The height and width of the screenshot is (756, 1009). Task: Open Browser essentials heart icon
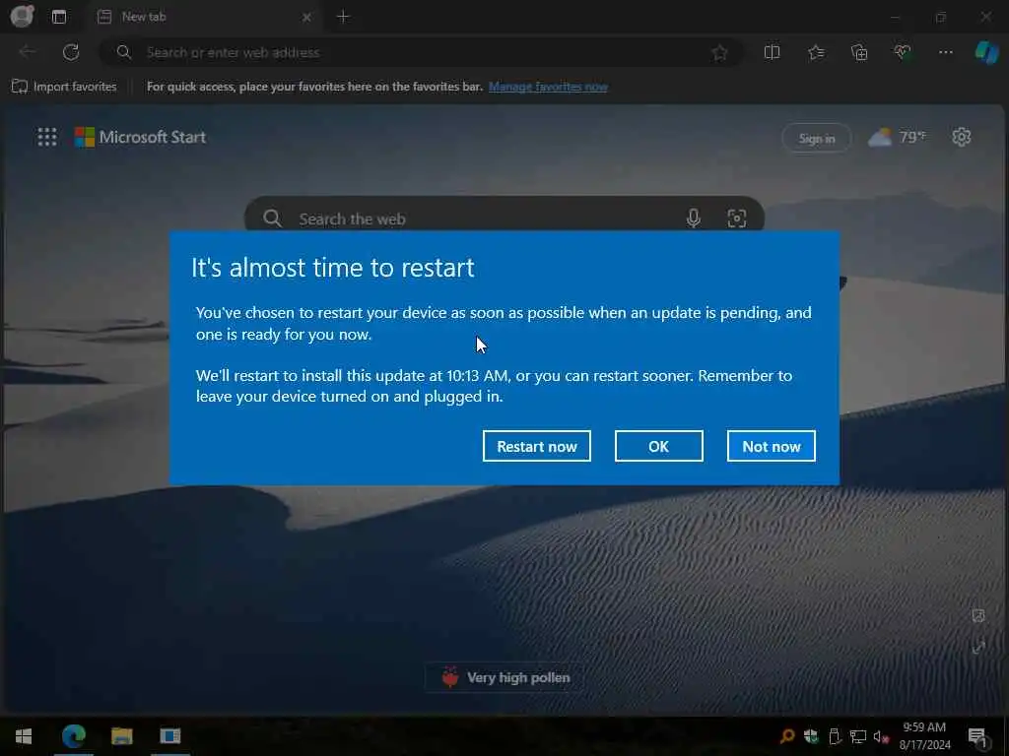pos(903,53)
